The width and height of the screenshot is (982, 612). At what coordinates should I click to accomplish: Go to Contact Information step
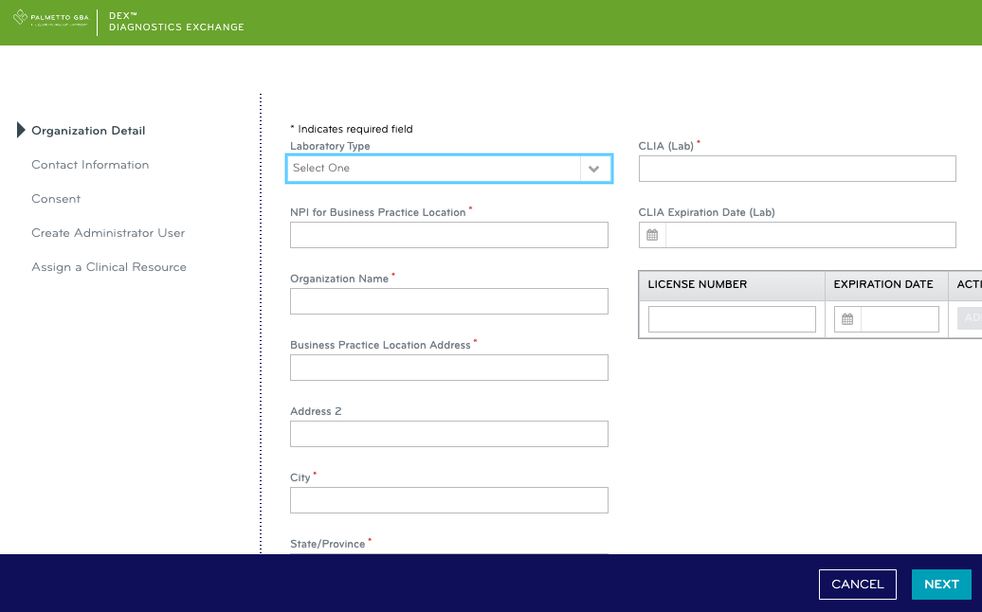(x=90, y=165)
